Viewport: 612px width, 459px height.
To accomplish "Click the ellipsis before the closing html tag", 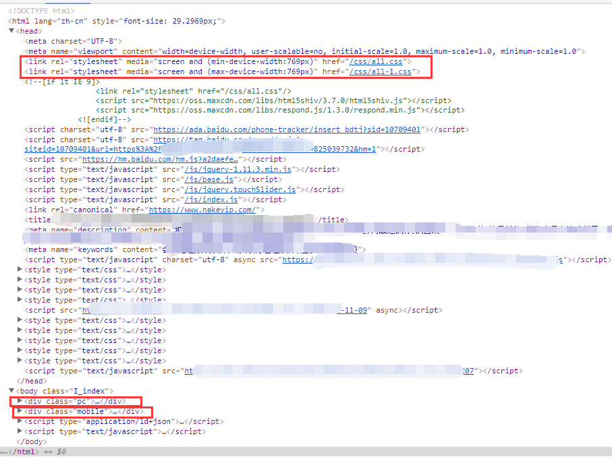I will [4, 452].
